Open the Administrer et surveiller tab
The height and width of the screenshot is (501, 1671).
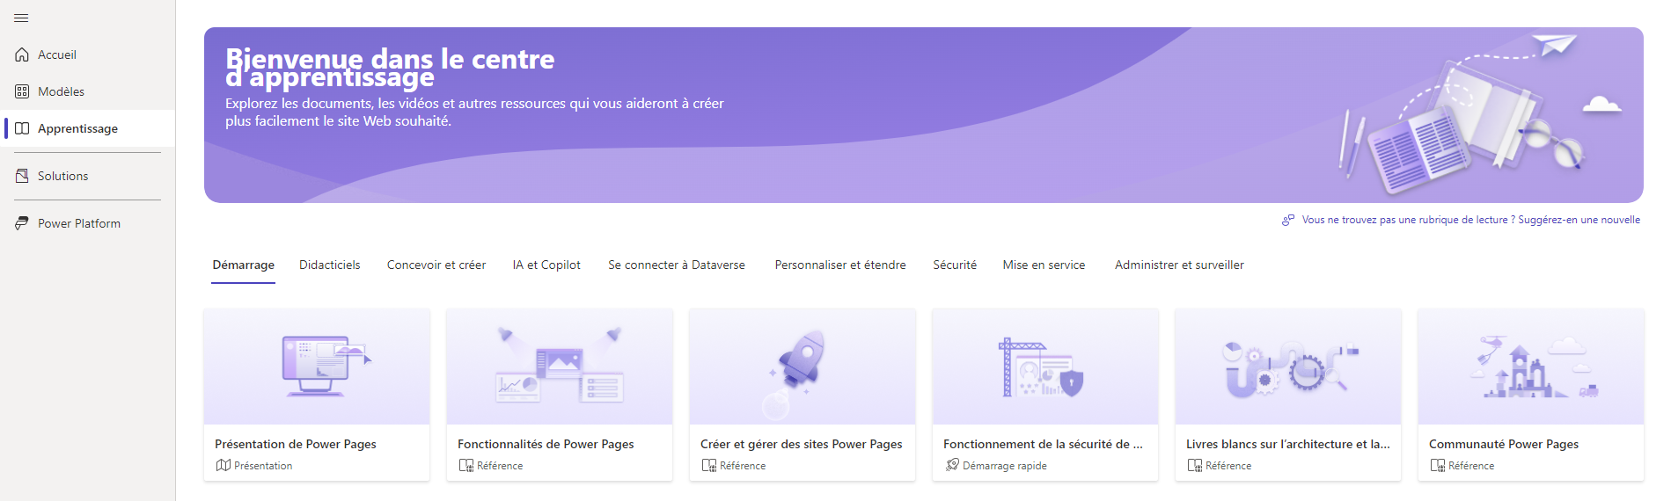pyautogui.click(x=1179, y=265)
